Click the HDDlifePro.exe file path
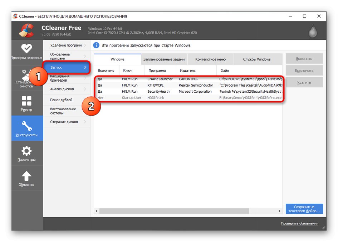The height and width of the screenshot is (242, 338). tap(250, 98)
